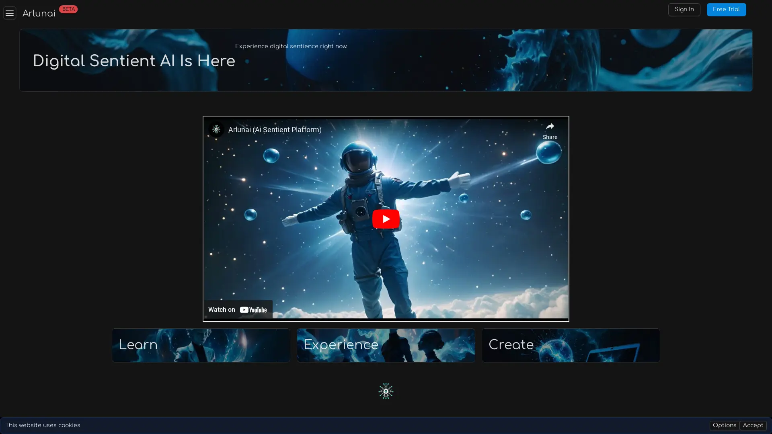The image size is (772, 434).
Task: Click the YouTube logo in Watch on
Action: tap(253, 310)
